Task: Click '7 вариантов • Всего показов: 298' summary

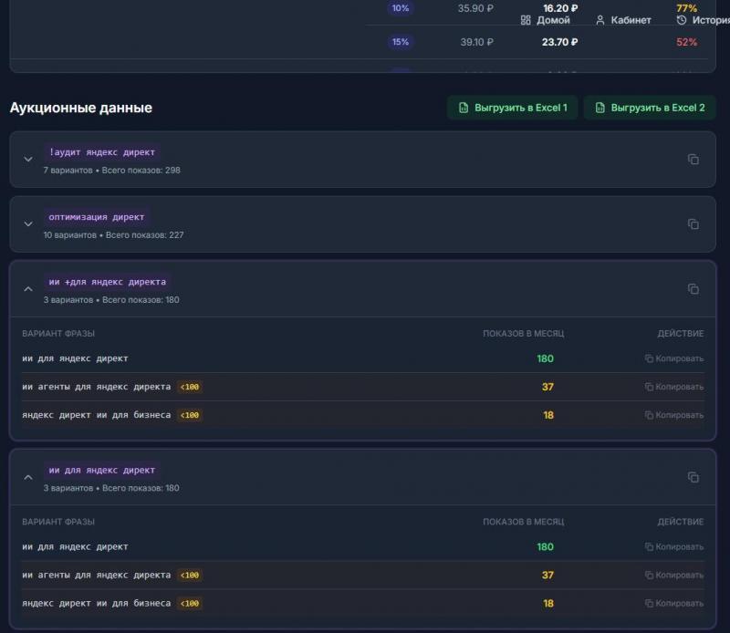Action: click(111, 171)
